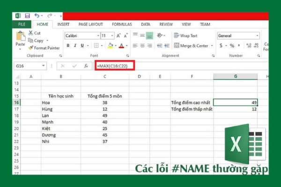Click the Cut scissors icon
Screen dimensions: 281x187
pyautogui.click(x=31, y=33)
